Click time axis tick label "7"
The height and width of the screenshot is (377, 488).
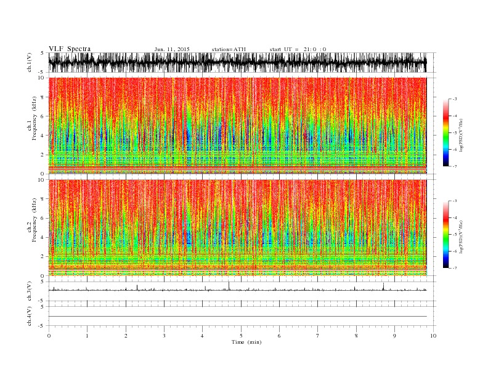[x=318, y=336]
